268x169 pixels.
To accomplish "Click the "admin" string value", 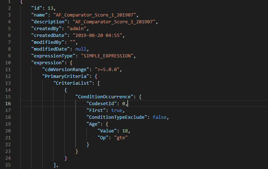I will click(x=77, y=29).
